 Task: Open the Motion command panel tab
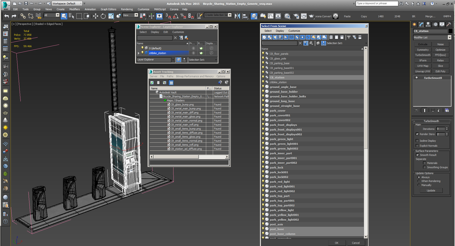coord(435,24)
